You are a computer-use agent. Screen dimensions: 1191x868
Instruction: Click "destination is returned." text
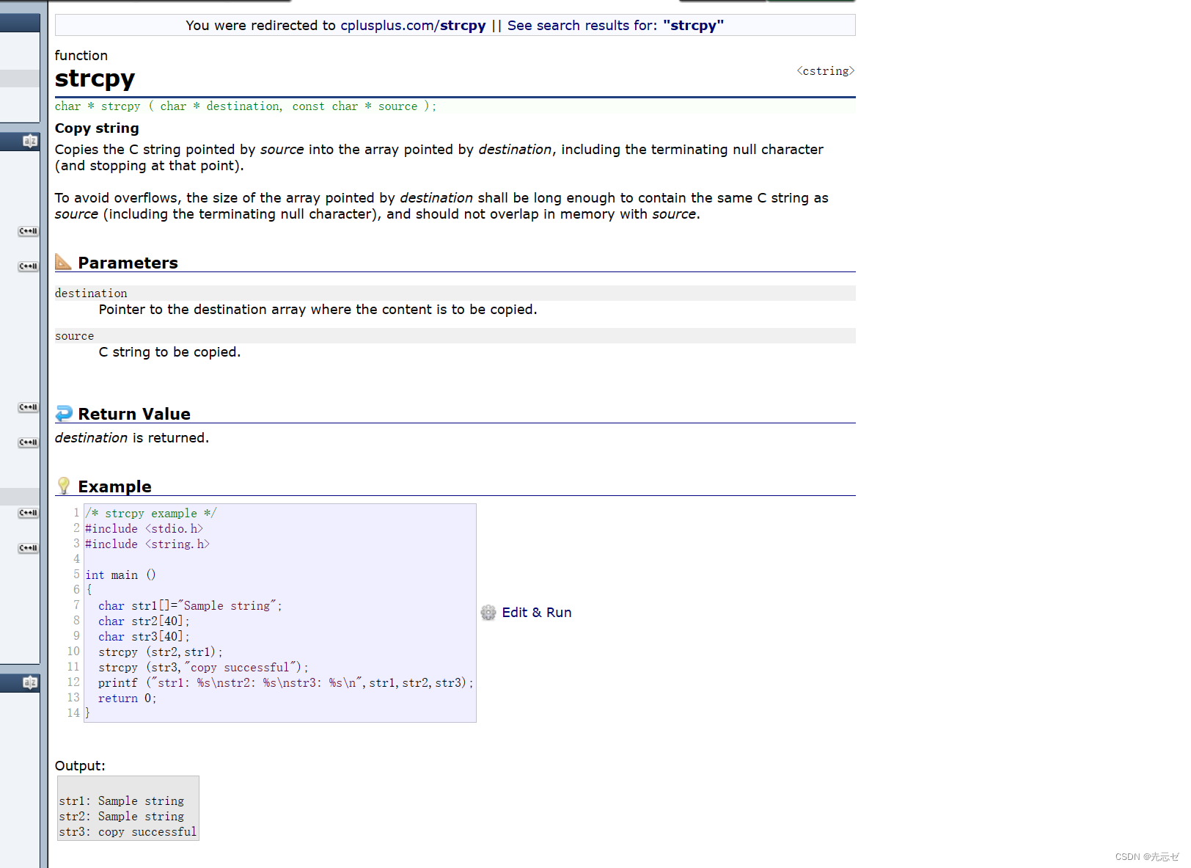pyautogui.click(x=132, y=438)
